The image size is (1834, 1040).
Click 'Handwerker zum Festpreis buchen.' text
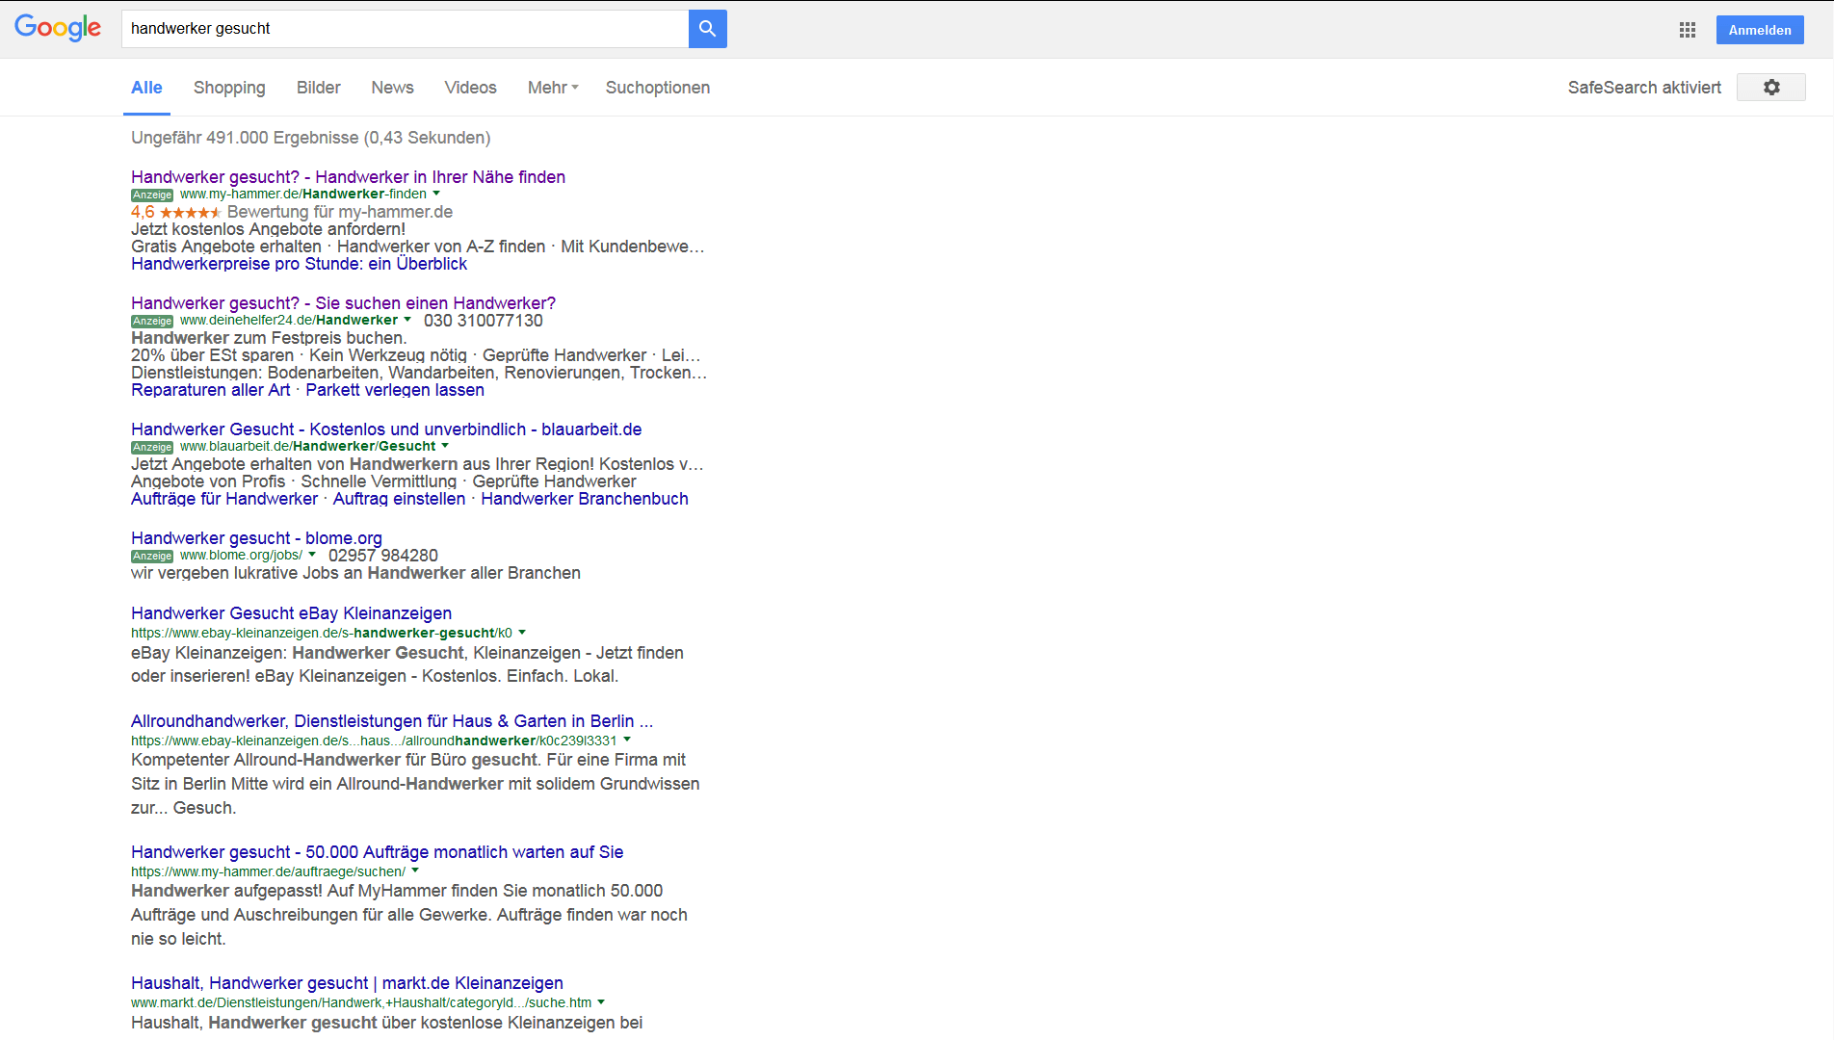click(269, 338)
